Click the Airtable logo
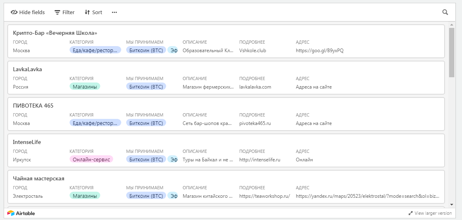The width and height of the screenshot is (462, 220). 21,213
